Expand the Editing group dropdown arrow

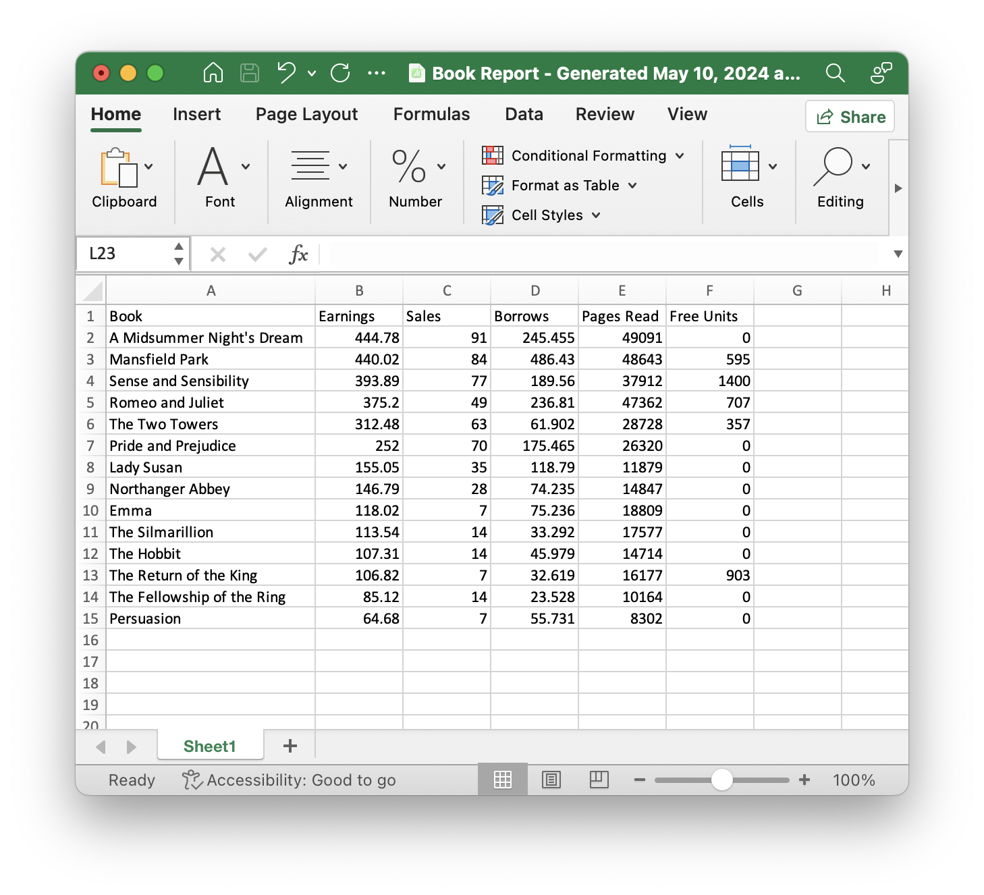pyautogui.click(x=866, y=167)
